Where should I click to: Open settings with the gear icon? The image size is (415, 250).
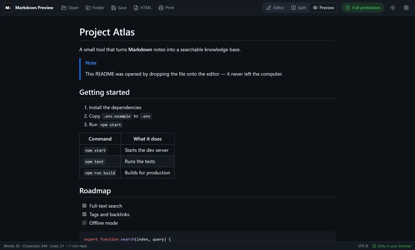coord(406,8)
